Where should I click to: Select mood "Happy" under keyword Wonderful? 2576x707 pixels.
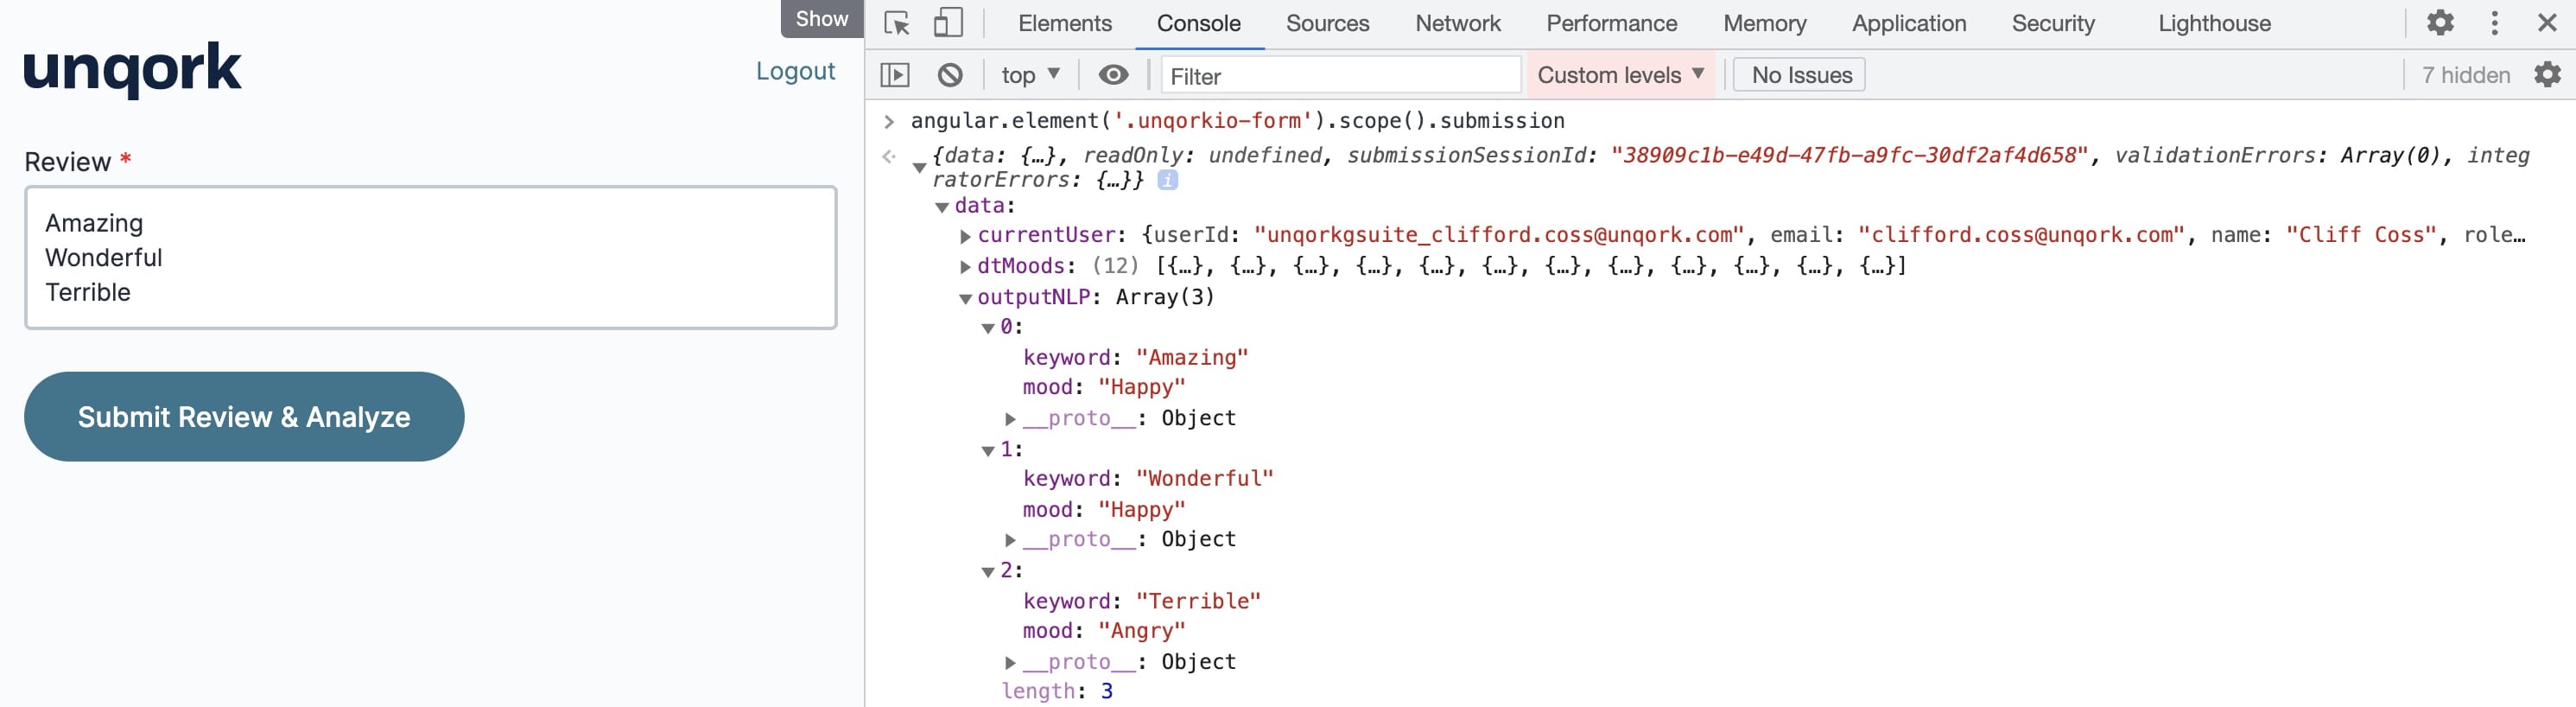(1142, 510)
